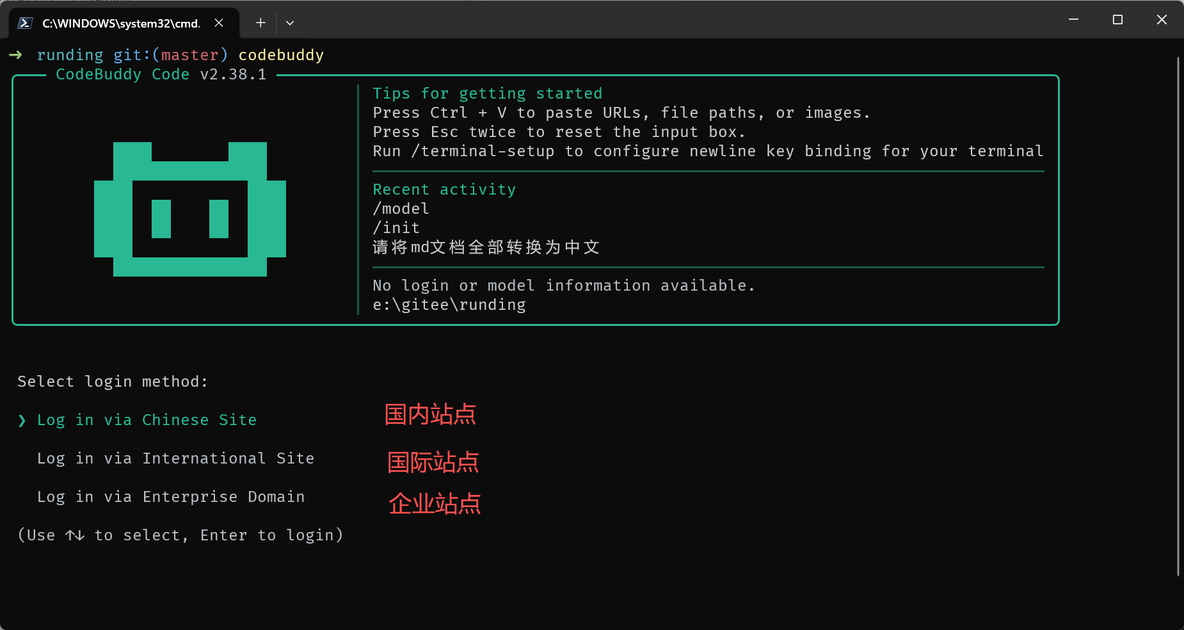Click the red 国际站点 annotation label
This screenshot has height=630, width=1184.
pos(433,462)
